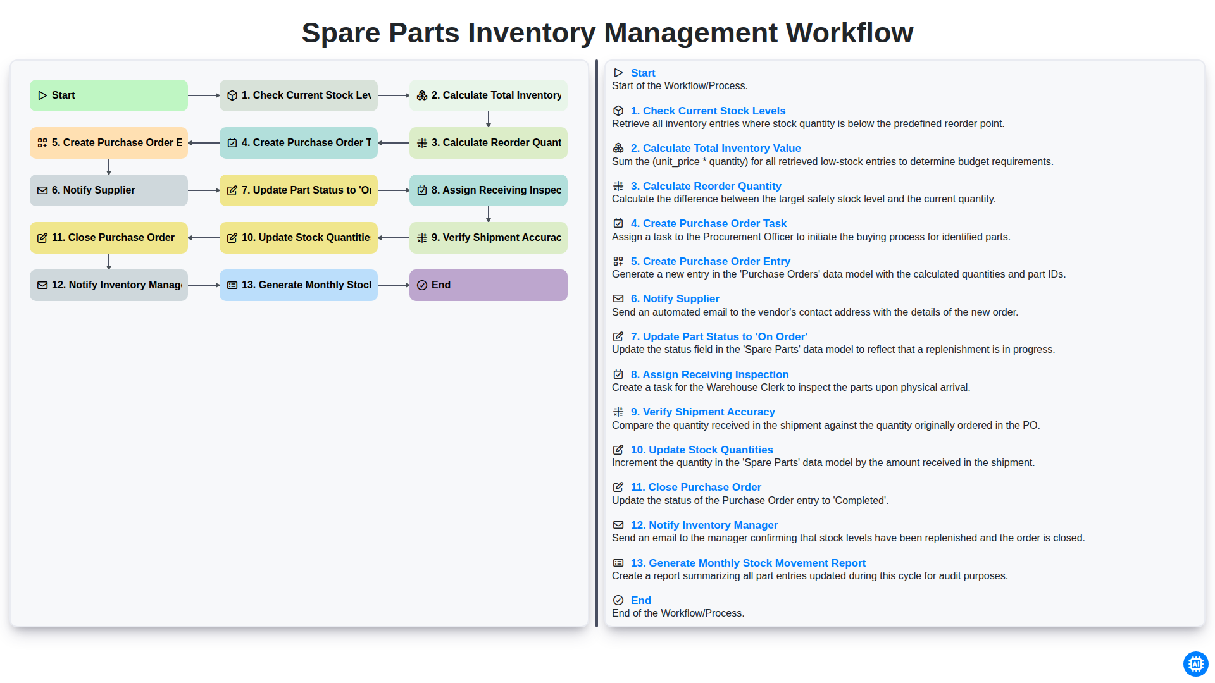Click the task icon next to Create Purchase Order Task heading
Viewport: 1215px width, 683px height.
pos(618,223)
